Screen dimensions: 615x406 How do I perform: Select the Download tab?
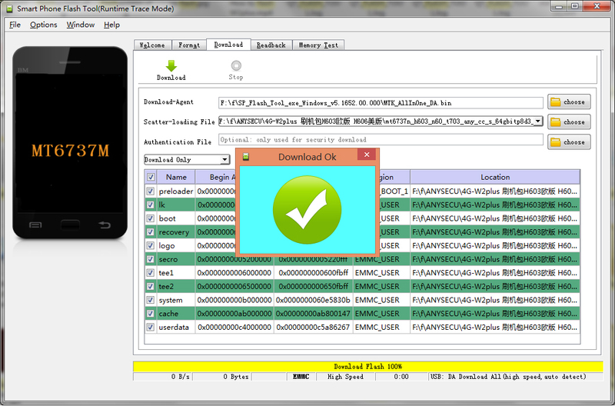(228, 45)
